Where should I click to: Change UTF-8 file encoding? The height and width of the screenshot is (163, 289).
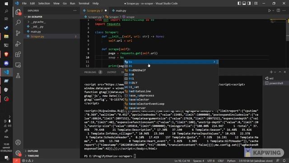point(211,161)
